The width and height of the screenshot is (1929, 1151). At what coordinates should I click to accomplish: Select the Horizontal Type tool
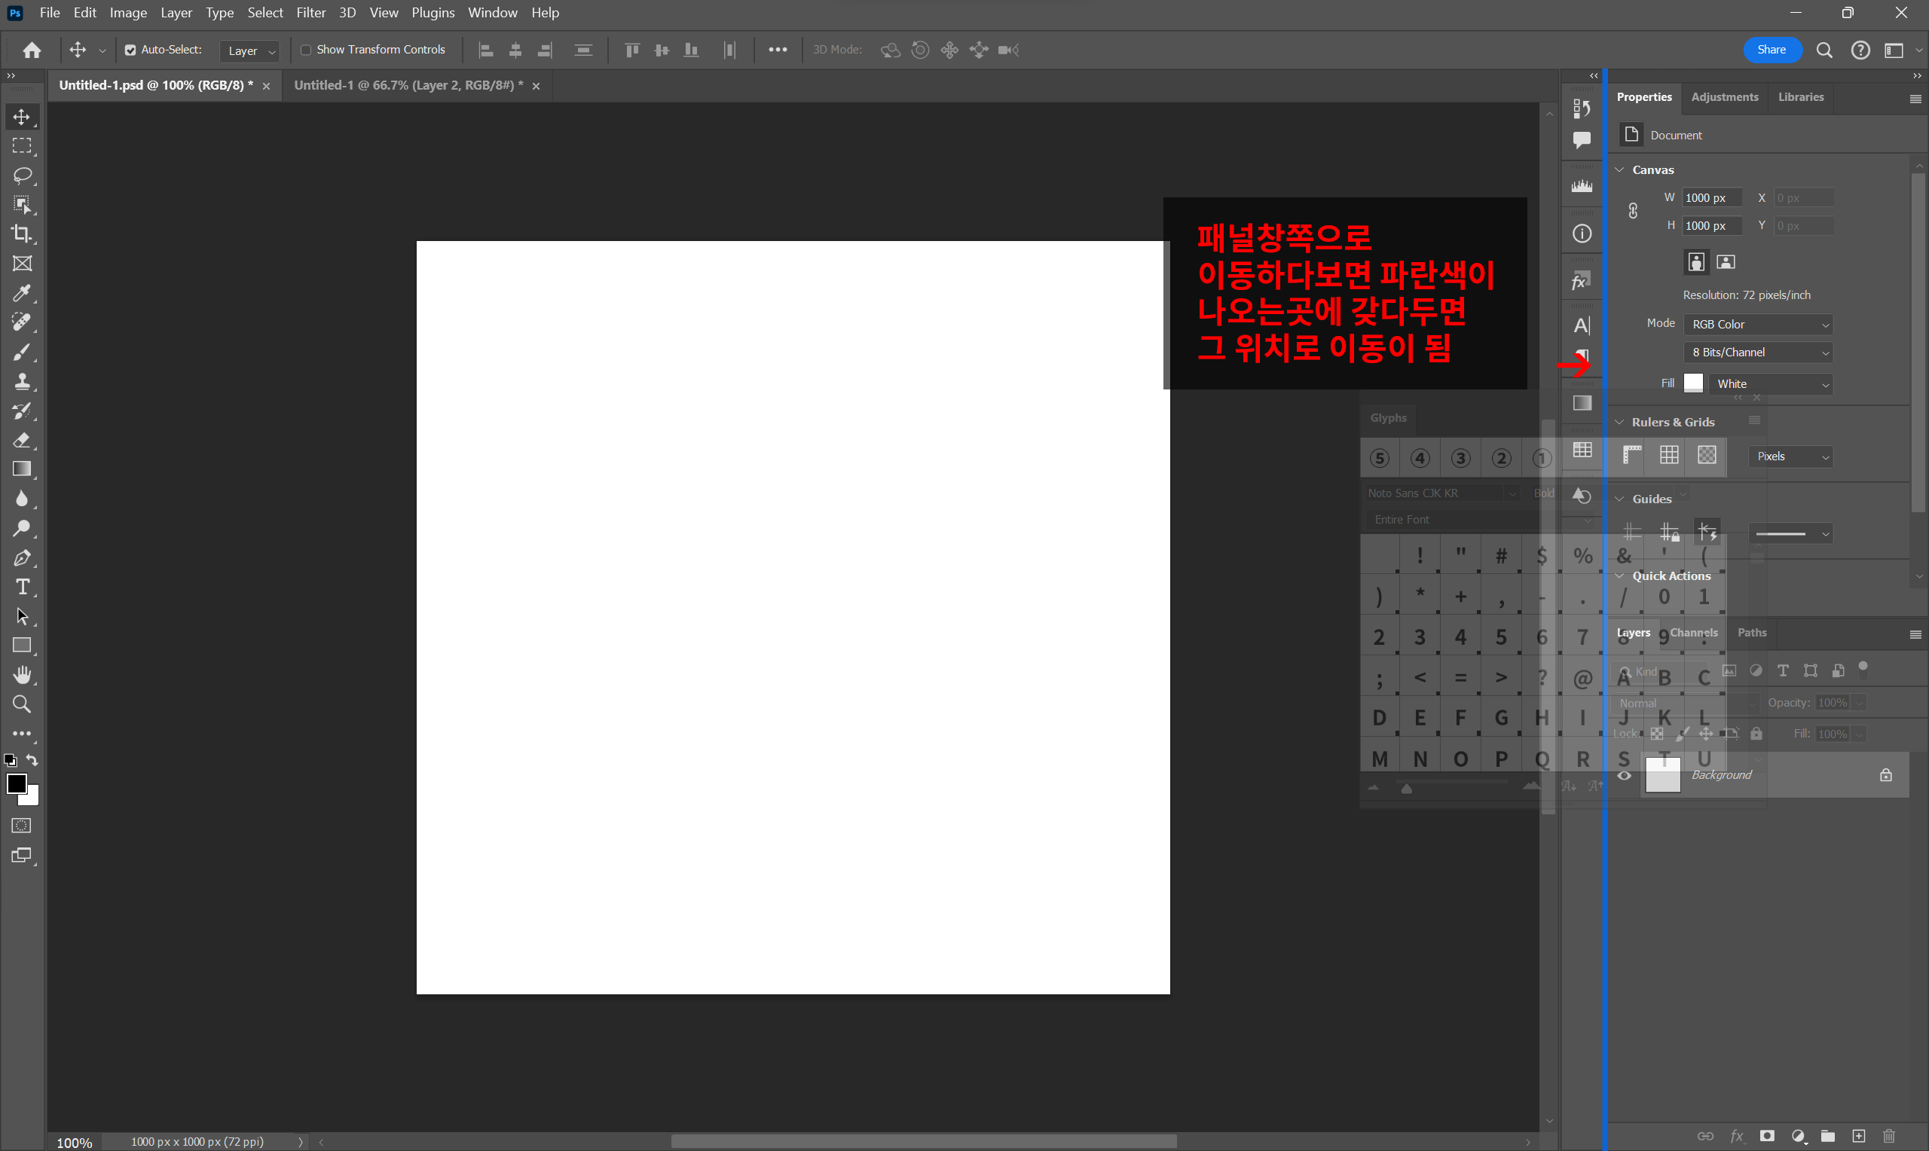[22, 587]
